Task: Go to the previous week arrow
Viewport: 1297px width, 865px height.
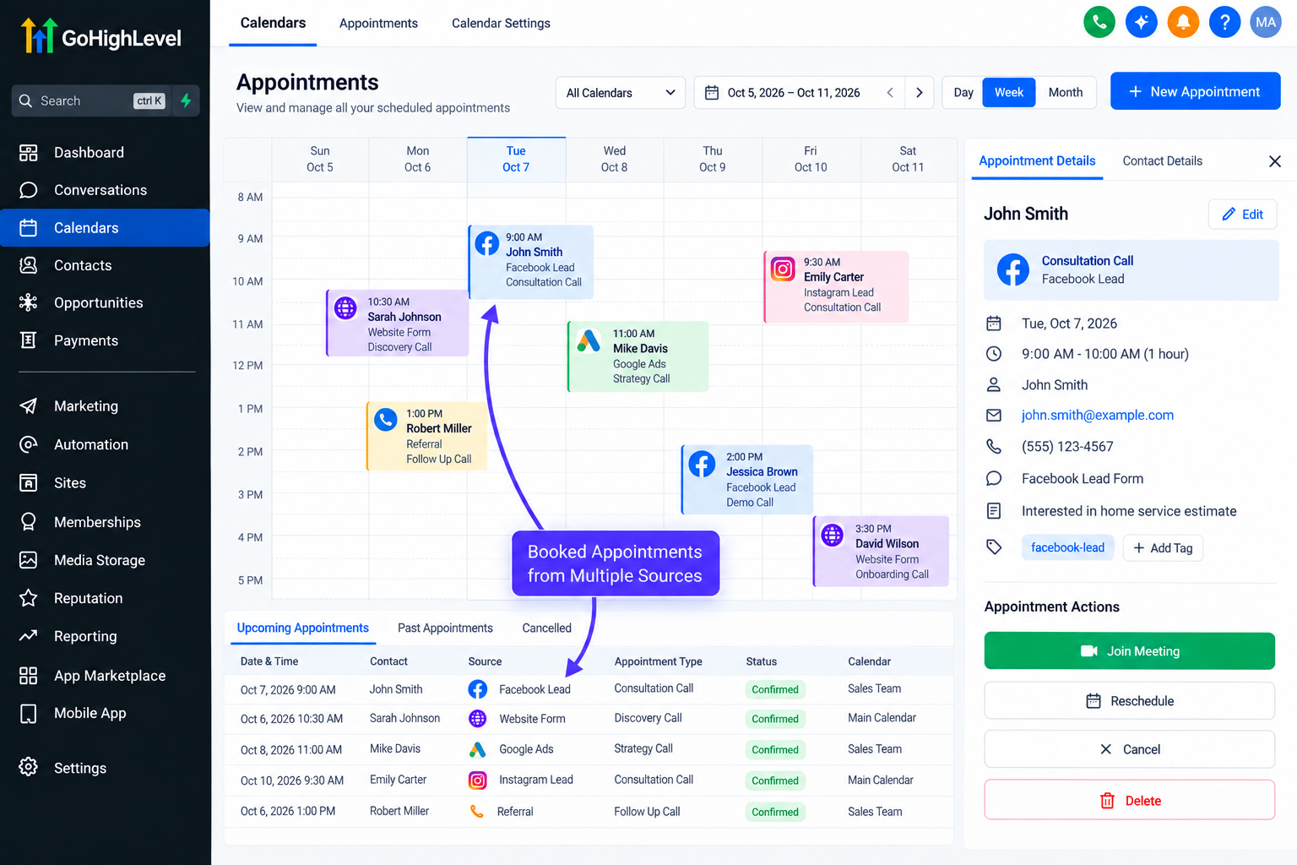Action: coord(890,93)
